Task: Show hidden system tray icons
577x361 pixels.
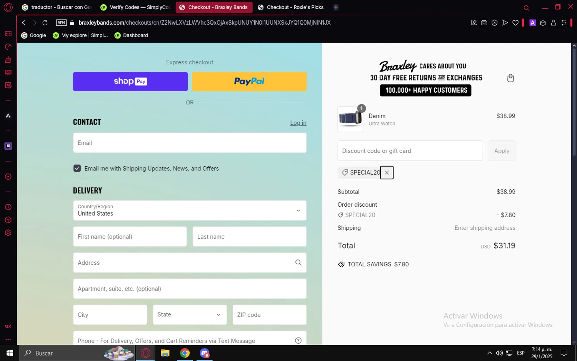Action: 489,353
